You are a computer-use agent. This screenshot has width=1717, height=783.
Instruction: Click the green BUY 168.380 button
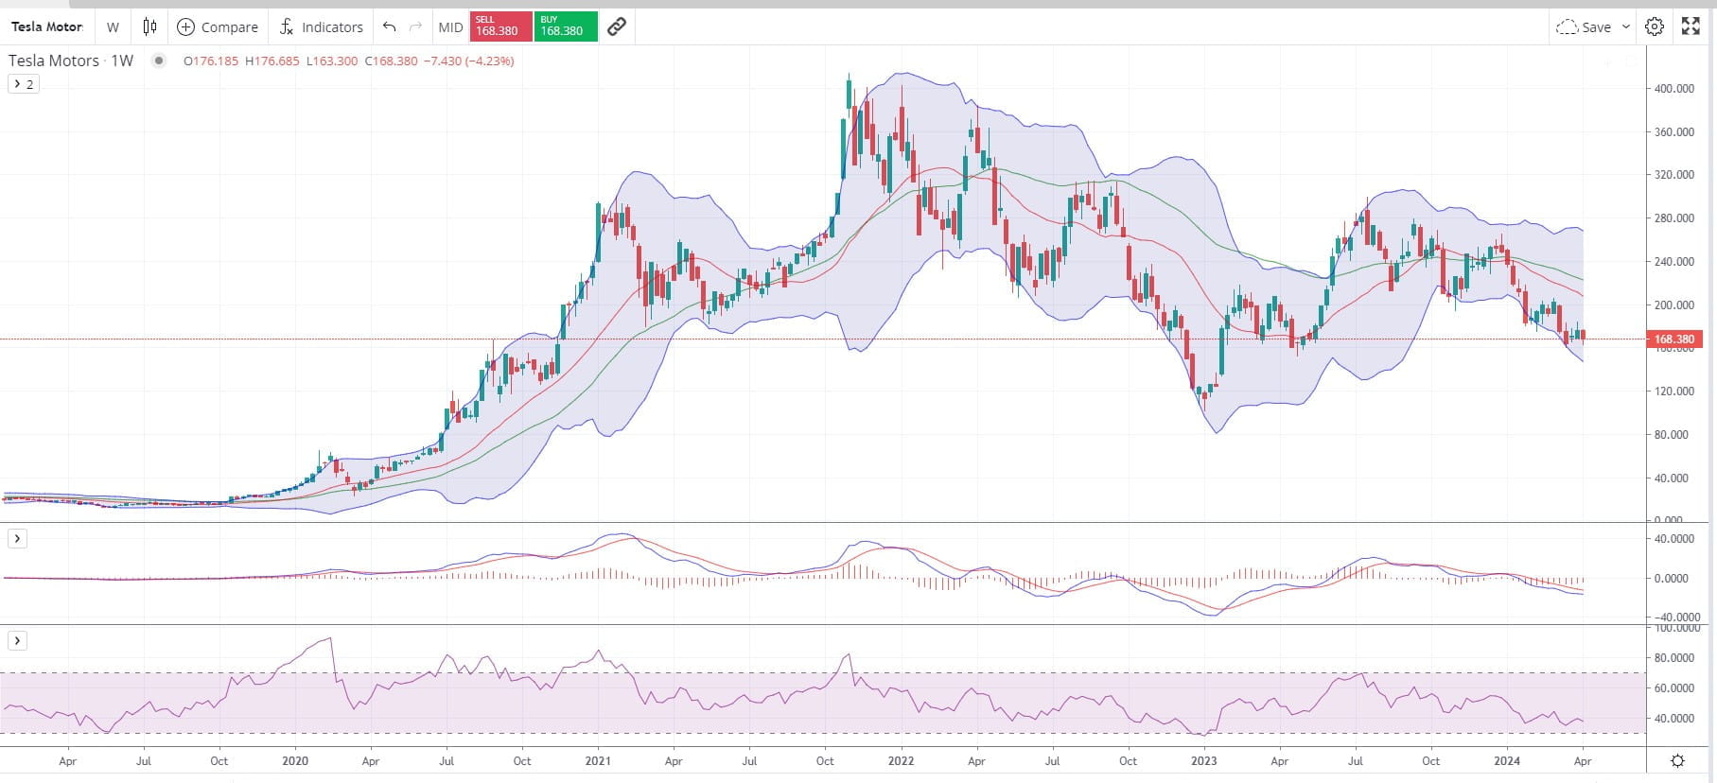click(x=566, y=26)
